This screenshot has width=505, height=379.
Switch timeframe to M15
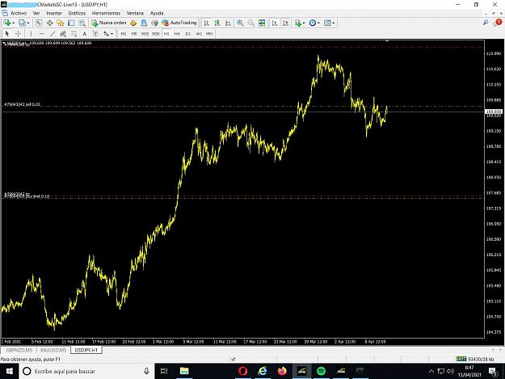pos(145,33)
